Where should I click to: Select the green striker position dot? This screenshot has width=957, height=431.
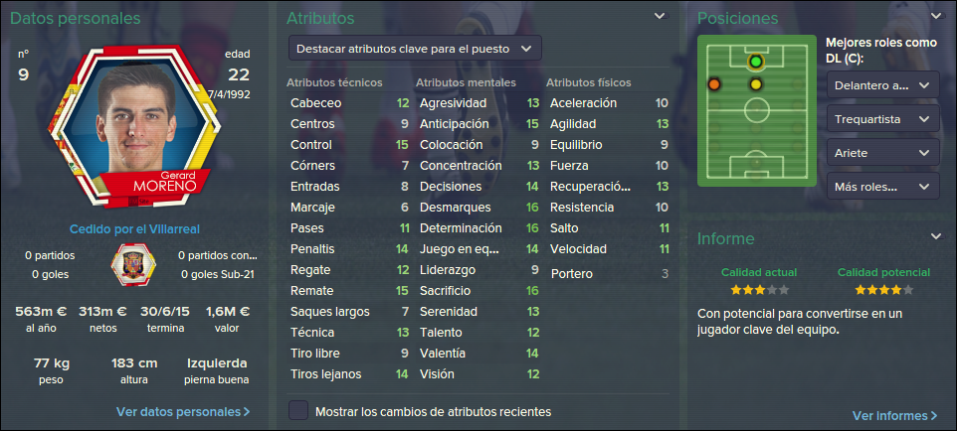click(x=756, y=62)
